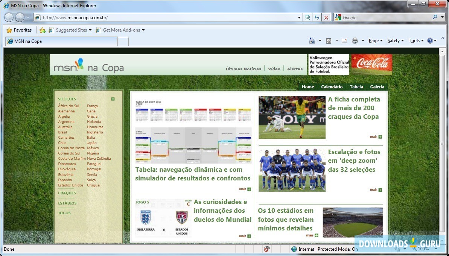Click the Stop loading icon
The image size is (449, 256).
326,17
